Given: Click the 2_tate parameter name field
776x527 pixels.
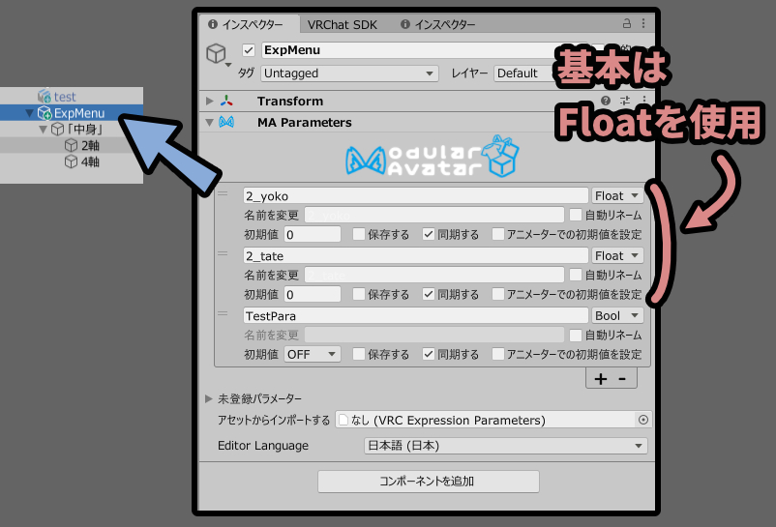Looking at the screenshot, I should coord(416,255).
